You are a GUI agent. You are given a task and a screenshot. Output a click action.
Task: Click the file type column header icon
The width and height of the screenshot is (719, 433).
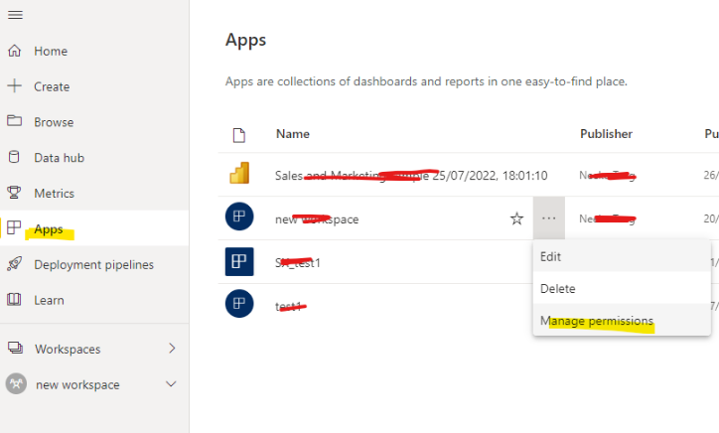[x=239, y=135]
